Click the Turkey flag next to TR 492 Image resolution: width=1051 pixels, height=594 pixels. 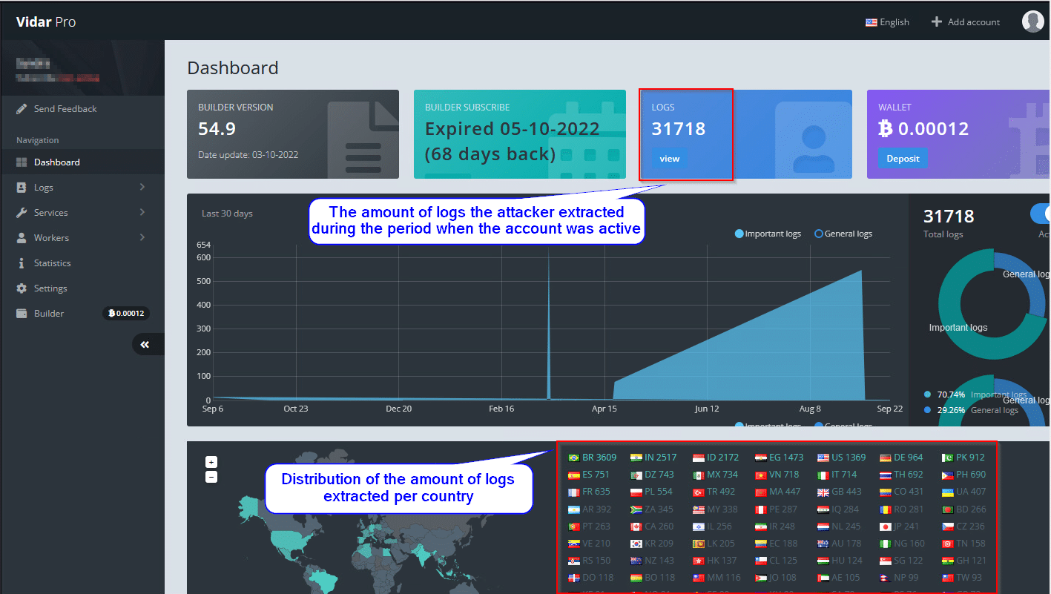pyautogui.click(x=698, y=492)
